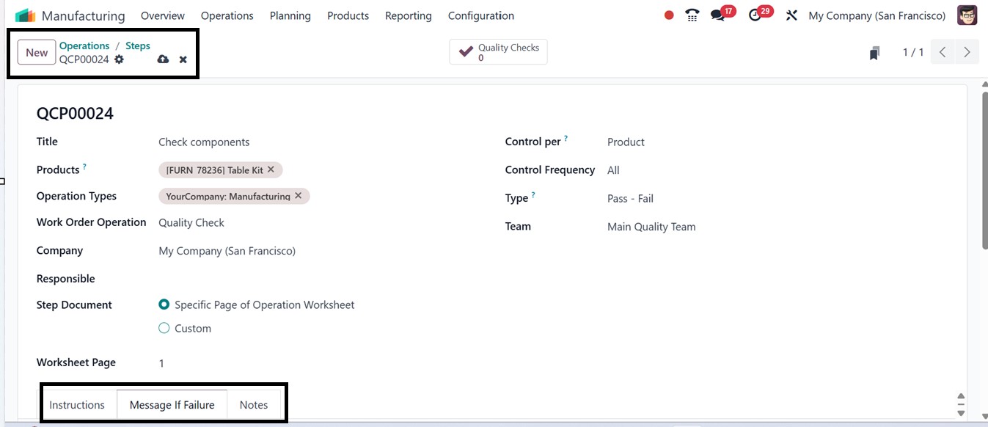The height and width of the screenshot is (427, 988).
Task: Click the New button
Action: tap(37, 53)
